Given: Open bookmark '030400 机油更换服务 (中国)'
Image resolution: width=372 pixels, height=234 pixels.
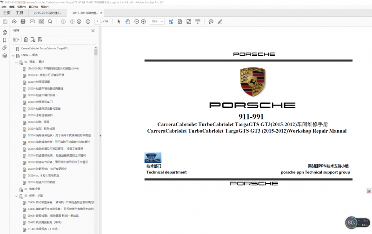Looking at the screenshot, I should click(45, 222).
